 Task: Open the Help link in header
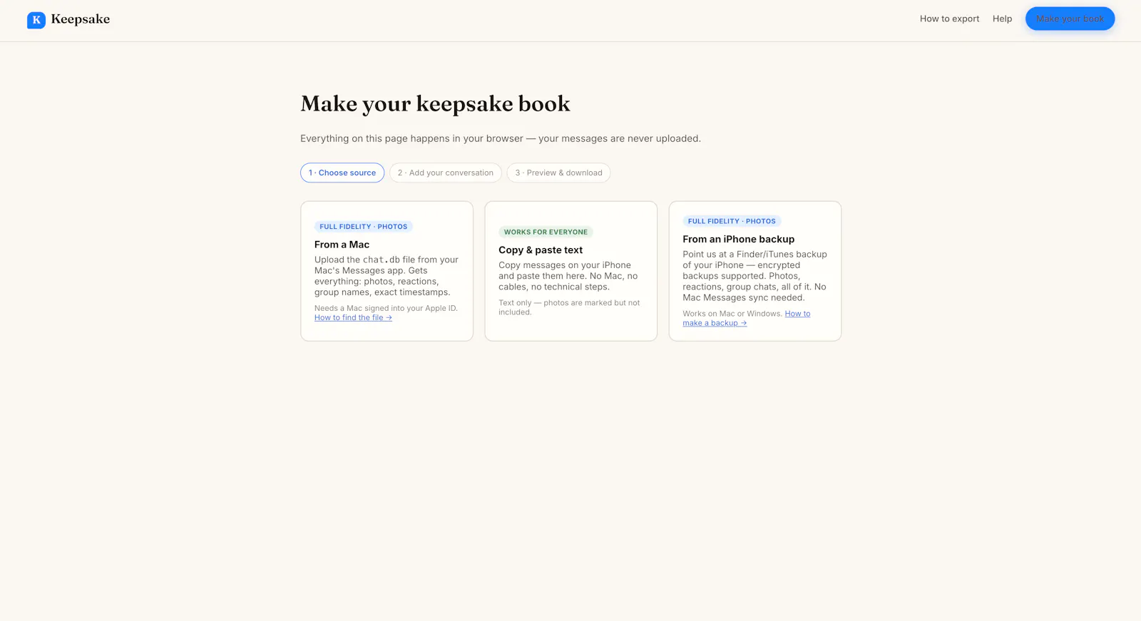click(1002, 19)
